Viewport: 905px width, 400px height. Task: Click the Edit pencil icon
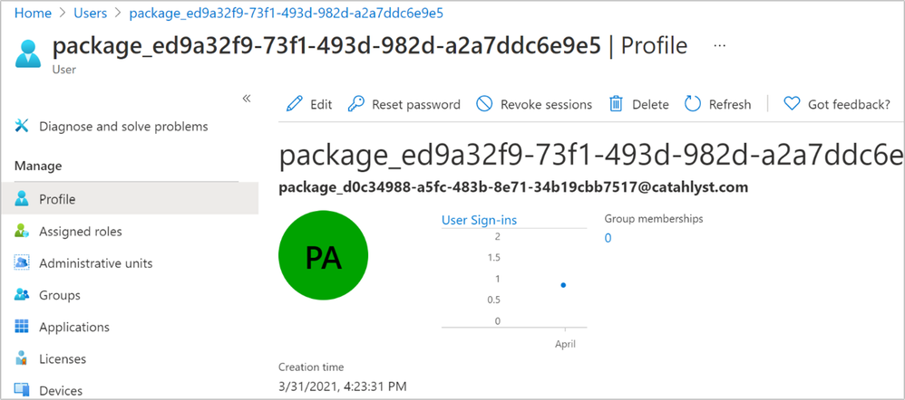pyautogui.click(x=295, y=104)
